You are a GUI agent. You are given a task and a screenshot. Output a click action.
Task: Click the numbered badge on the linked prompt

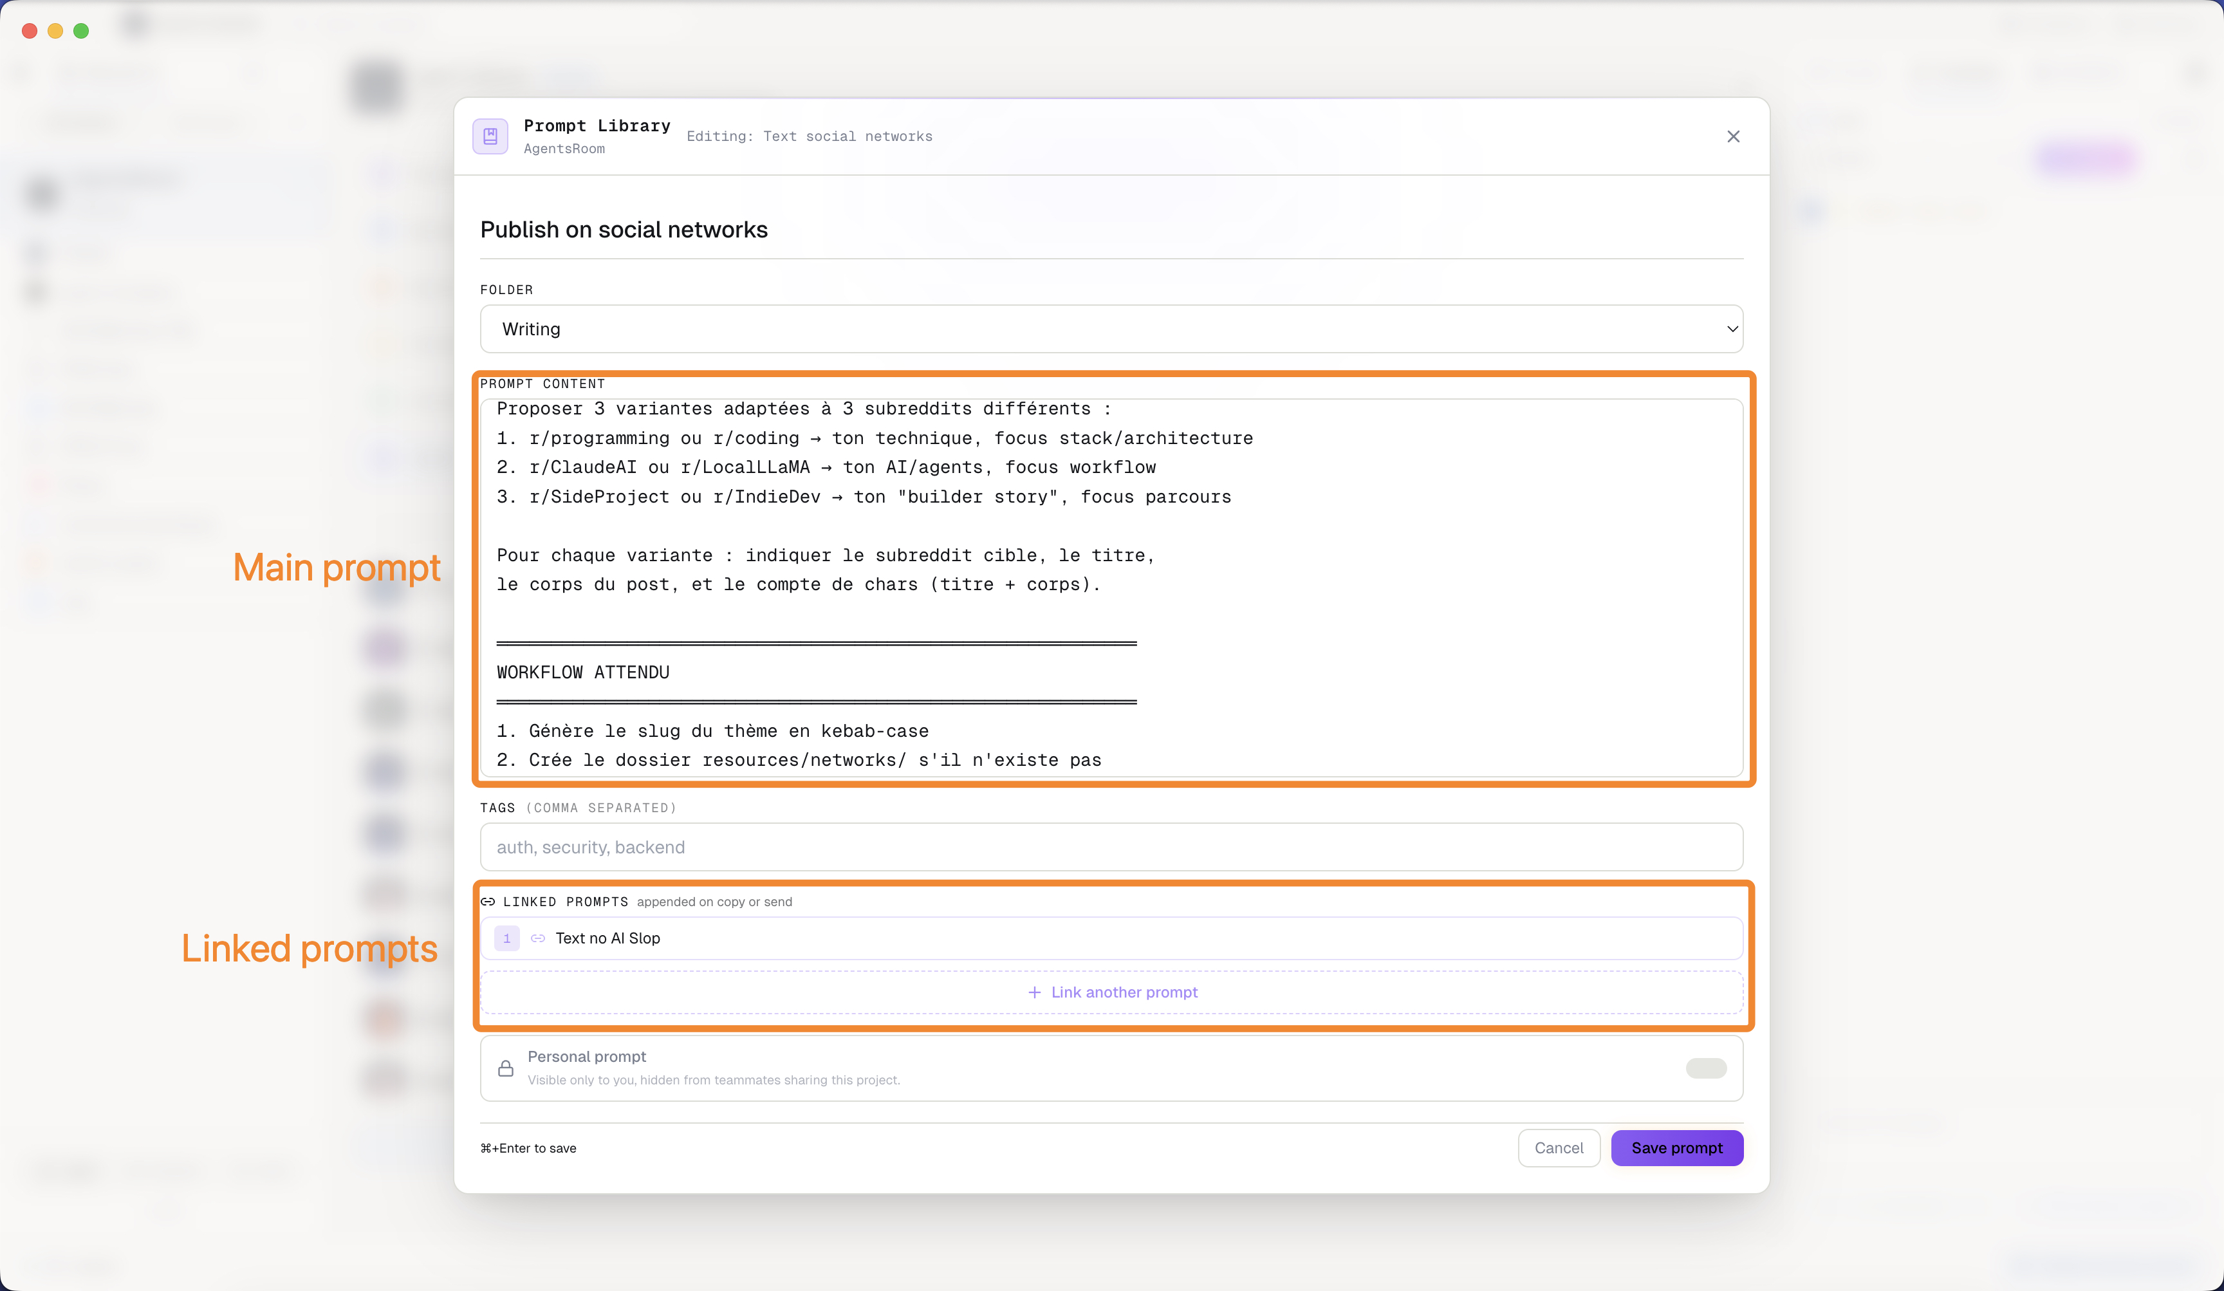coord(506,939)
